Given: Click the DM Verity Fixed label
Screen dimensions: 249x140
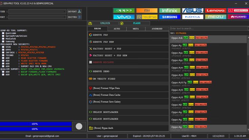Looking at the screenshot, I should 104,79.
